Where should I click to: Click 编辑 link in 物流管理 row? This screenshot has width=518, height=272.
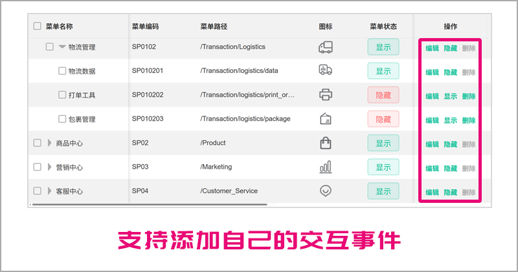pyautogui.click(x=432, y=48)
